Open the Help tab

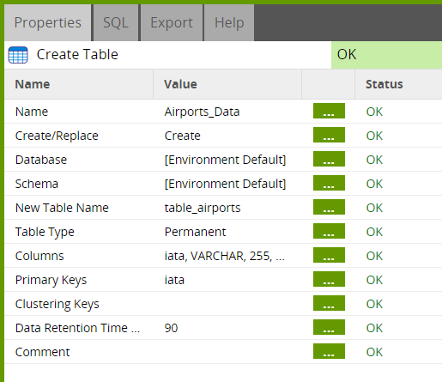pos(229,22)
